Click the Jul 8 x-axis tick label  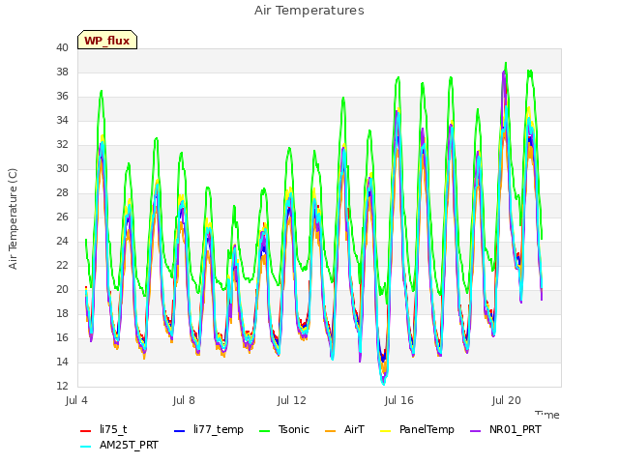coord(184,400)
